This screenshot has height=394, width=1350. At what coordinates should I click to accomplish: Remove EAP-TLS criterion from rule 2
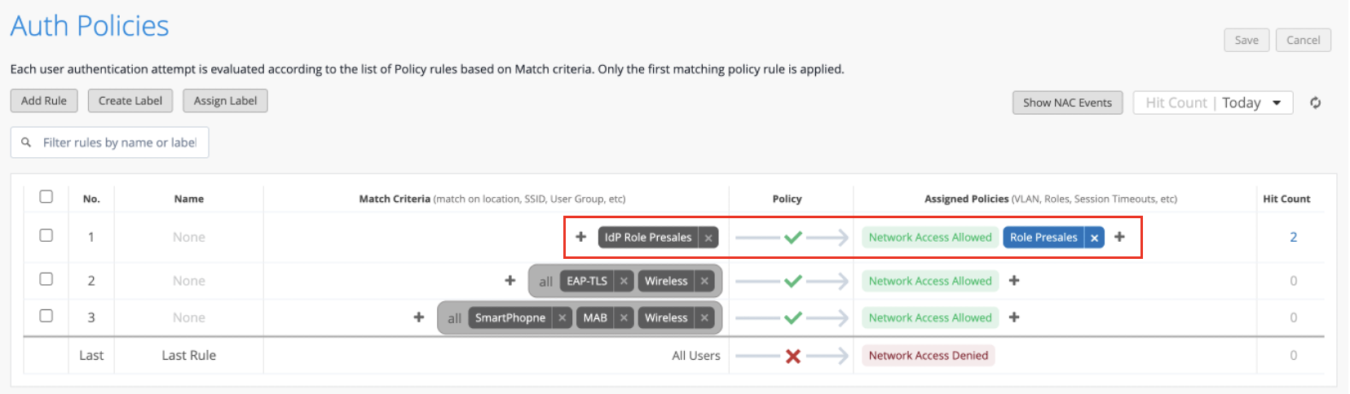(x=624, y=281)
